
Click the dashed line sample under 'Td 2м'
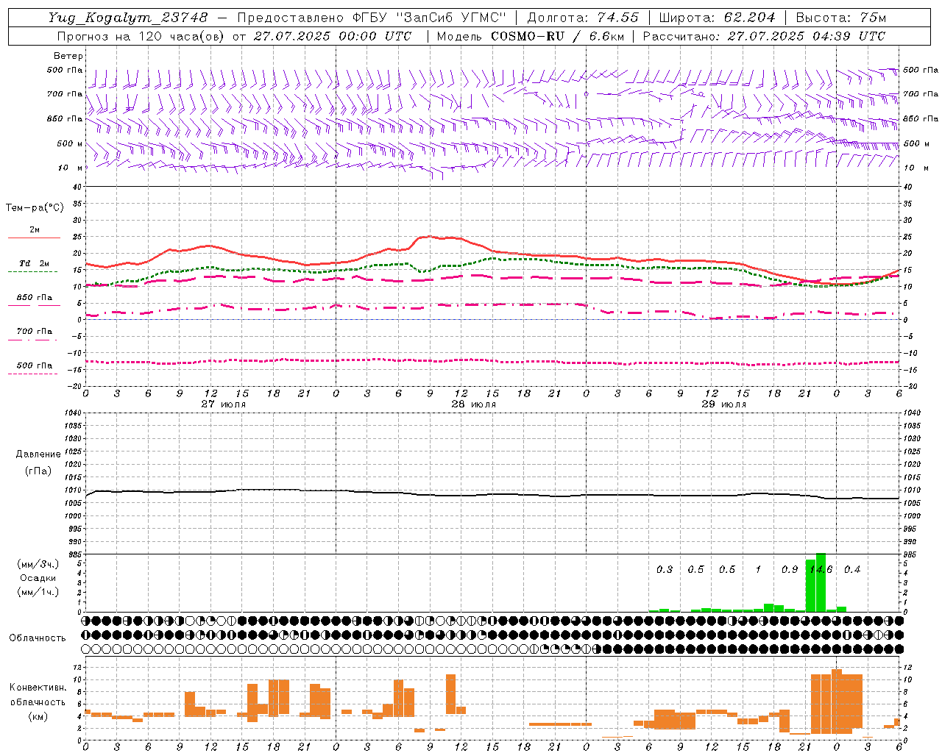pyautogui.click(x=32, y=272)
